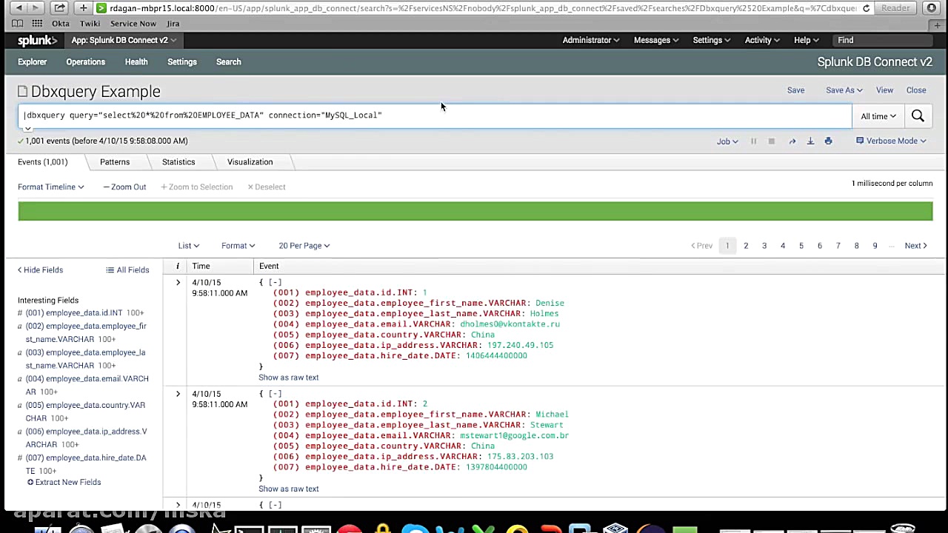948x533 pixels.
Task: Open the 20 Per Page dropdown
Action: 304,246
